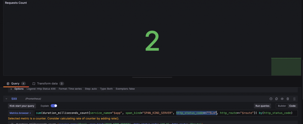Click the Transform data count badge 3
The width and height of the screenshot is (303, 124).
62,83
